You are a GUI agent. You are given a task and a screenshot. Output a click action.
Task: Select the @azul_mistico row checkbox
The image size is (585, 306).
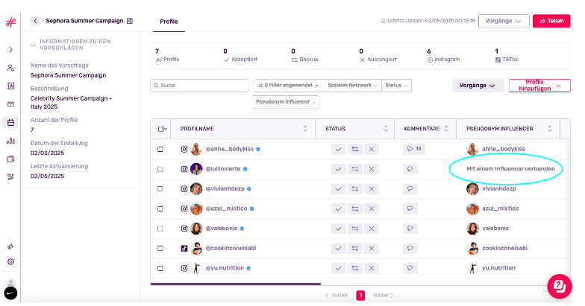coord(160,208)
